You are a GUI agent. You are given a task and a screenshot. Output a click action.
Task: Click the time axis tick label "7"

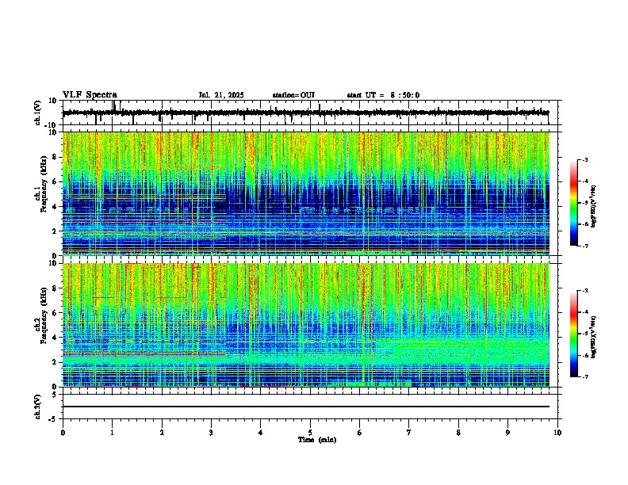[409, 433]
